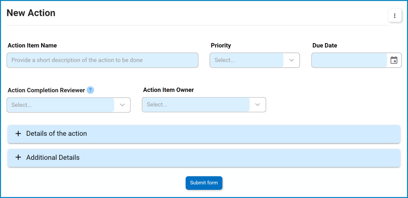Click the Action Completion Reviewer "Select..." placeholder
408x198 pixels.
tap(22, 105)
